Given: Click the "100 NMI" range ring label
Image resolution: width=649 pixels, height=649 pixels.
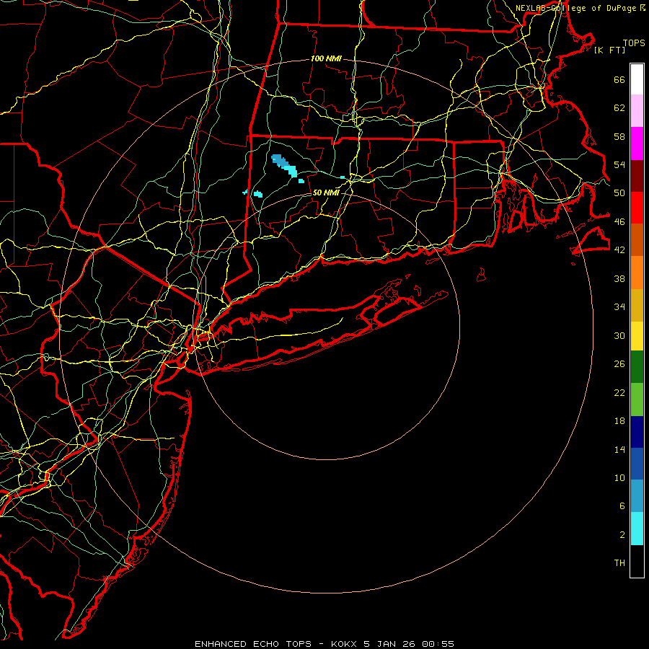Looking at the screenshot, I should (x=326, y=59).
